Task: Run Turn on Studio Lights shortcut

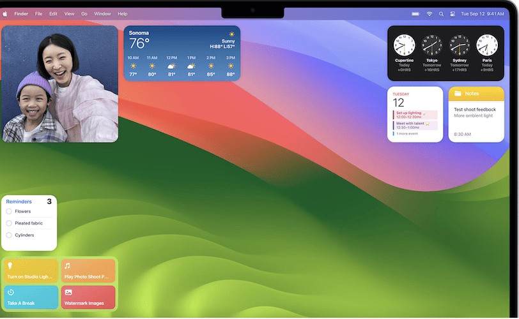Action: [x=30, y=271]
